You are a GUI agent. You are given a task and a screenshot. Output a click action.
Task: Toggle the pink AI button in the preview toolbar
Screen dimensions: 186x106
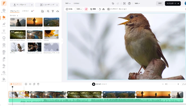86,9
